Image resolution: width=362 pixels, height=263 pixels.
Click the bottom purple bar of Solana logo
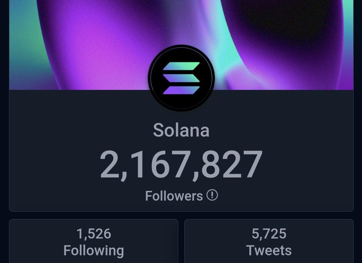click(181, 90)
